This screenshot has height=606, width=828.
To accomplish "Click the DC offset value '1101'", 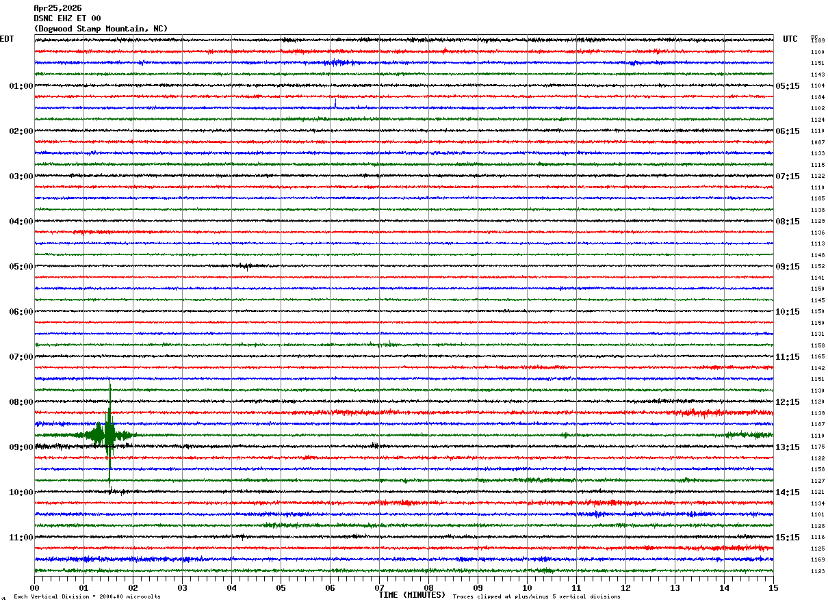I will [x=818, y=515].
